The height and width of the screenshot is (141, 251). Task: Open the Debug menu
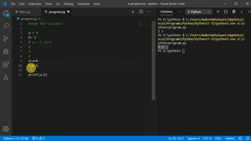click(68, 4)
